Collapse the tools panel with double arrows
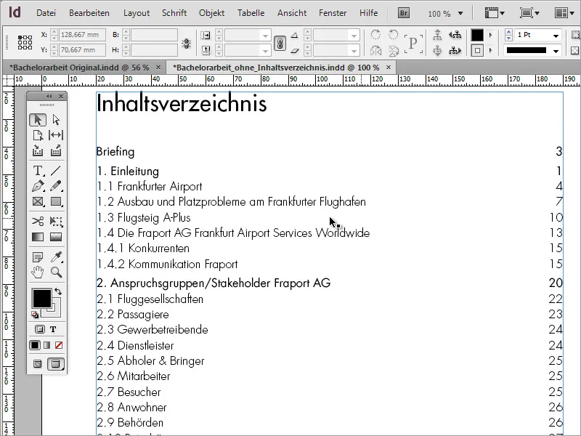Image resolution: width=581 pixels, height=436 pixels. (x=49, y=97)
